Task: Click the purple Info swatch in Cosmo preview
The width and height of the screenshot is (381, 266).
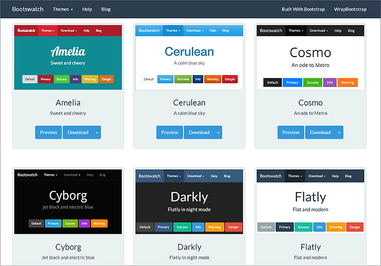Action: click(330, 82)
